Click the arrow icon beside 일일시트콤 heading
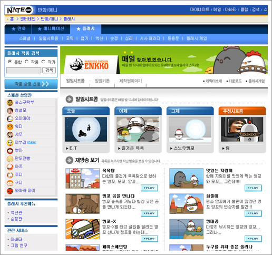The image size is (272, 255). coord(70,99)
